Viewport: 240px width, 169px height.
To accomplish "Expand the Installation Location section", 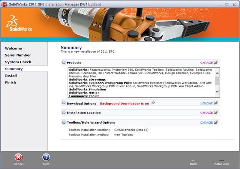I will 64,112.
